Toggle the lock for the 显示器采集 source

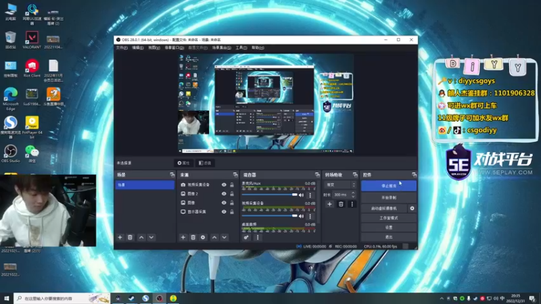[232, 211]
